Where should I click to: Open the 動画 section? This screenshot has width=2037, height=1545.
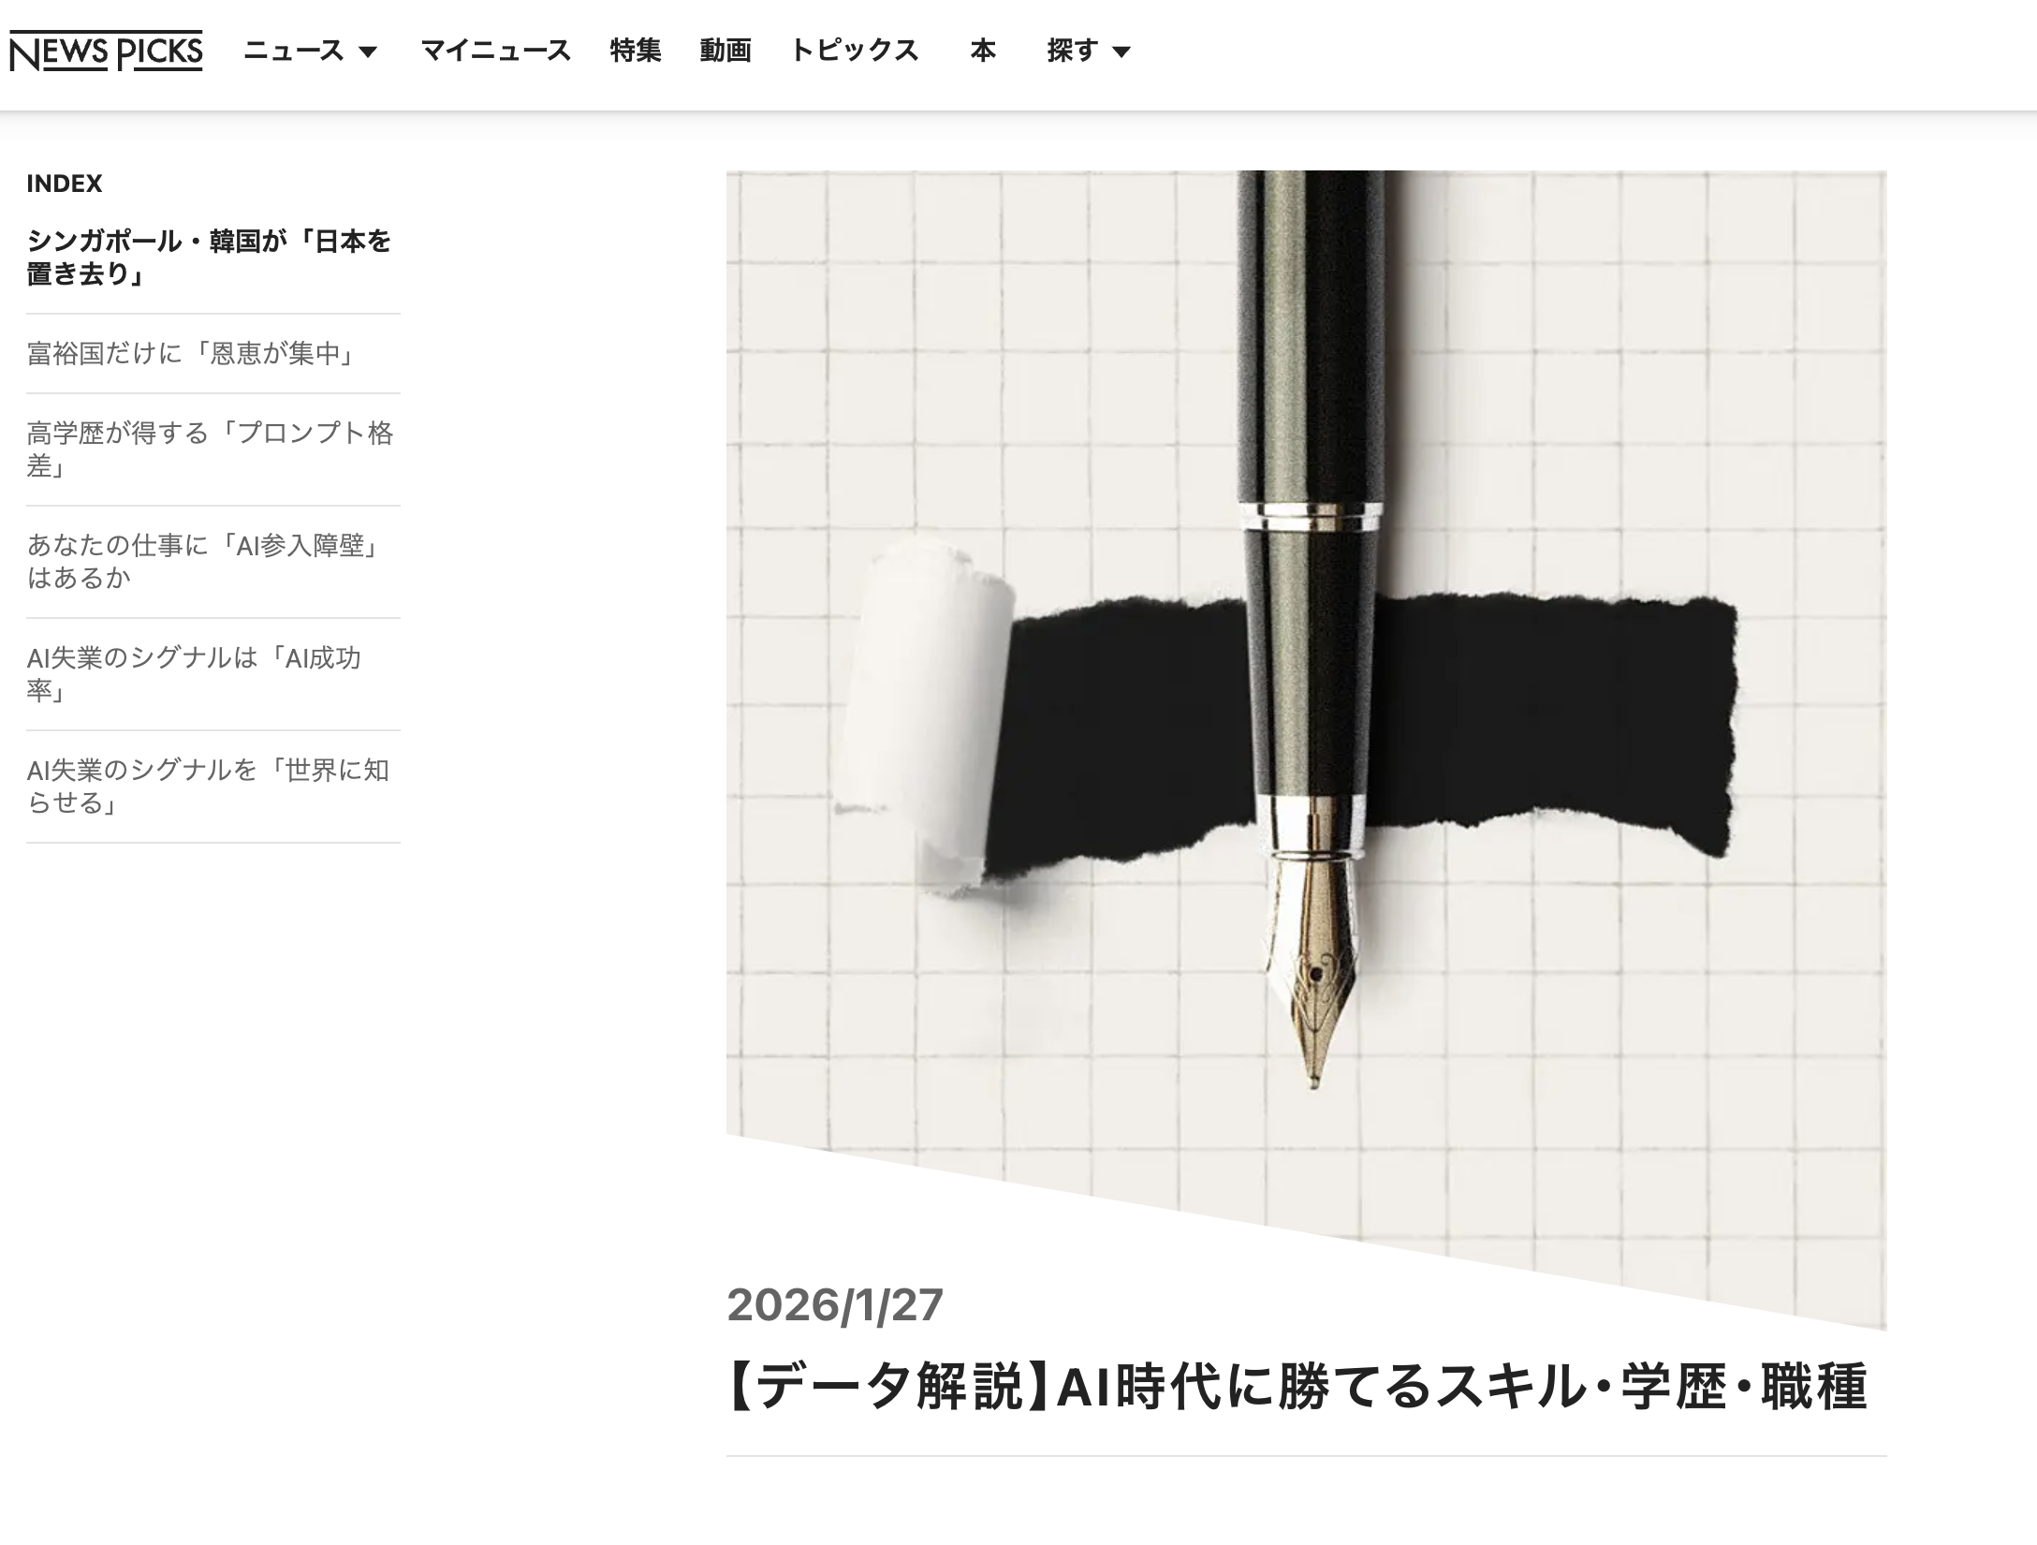[x=725, y=51]
